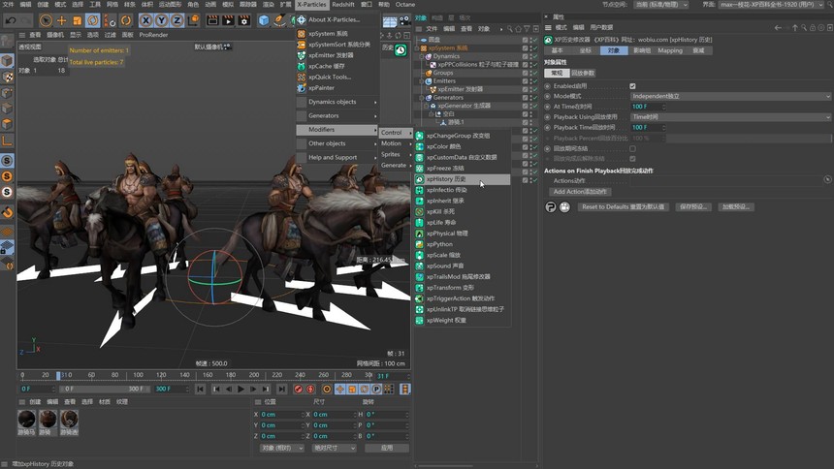Screen dimensions: 834x469
Task: Toggle the Groups row layer checkbox
Action: pos(525,73)
